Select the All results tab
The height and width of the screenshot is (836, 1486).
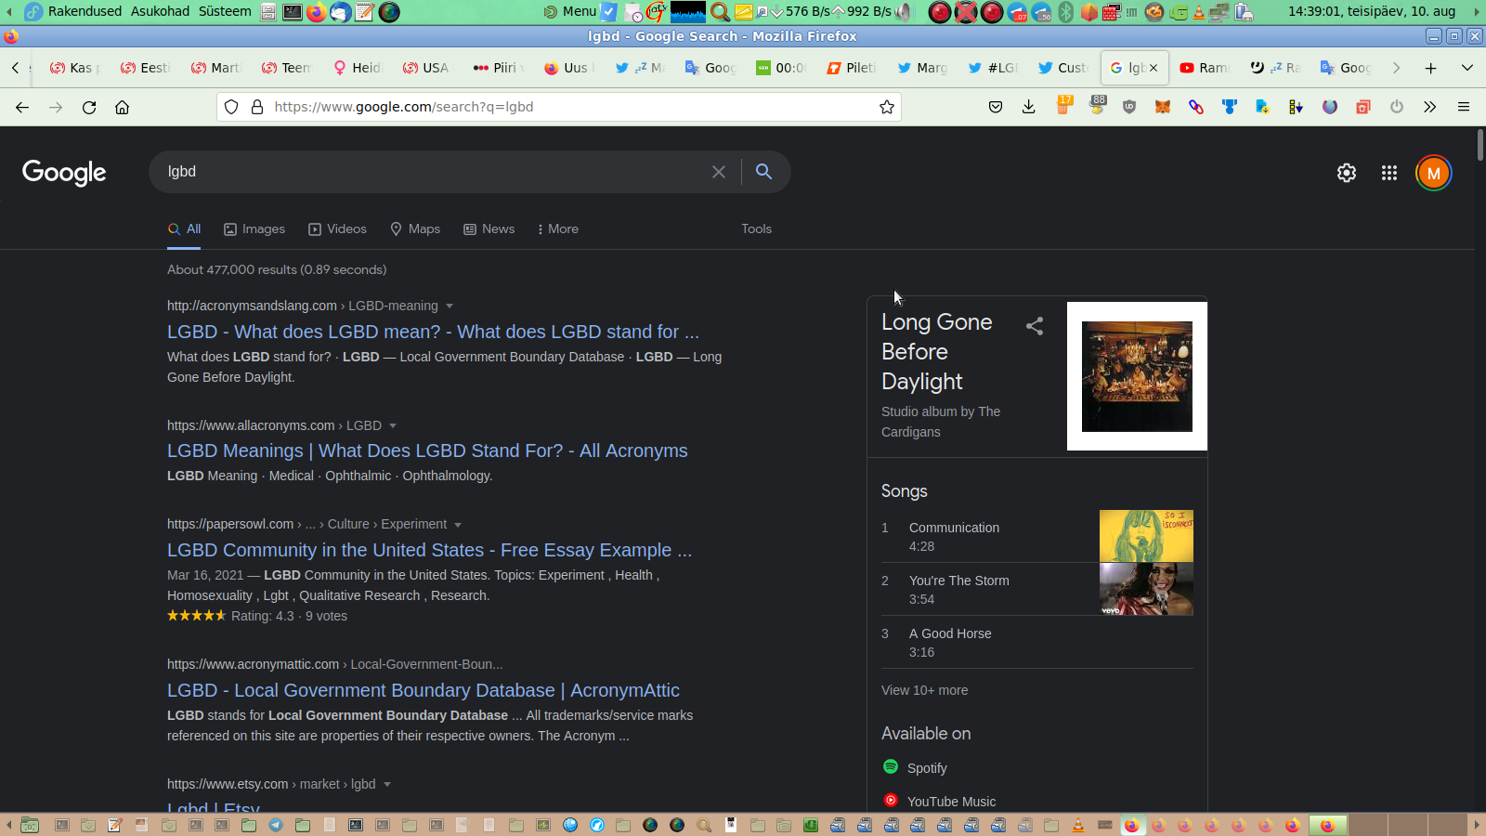point(184,229)
